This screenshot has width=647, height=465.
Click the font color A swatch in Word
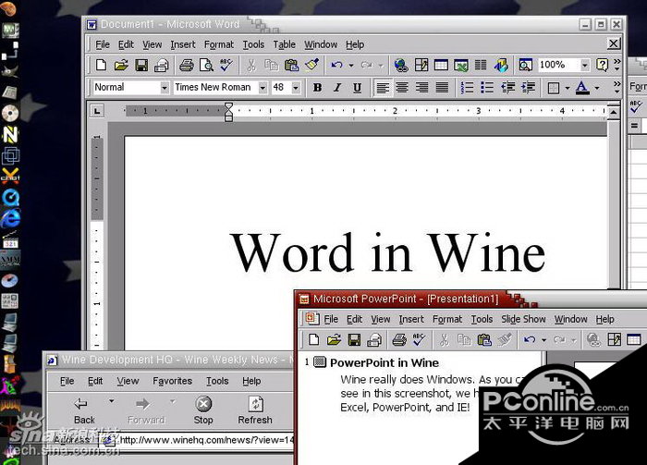pyautogui.click(x=581, y=88)
